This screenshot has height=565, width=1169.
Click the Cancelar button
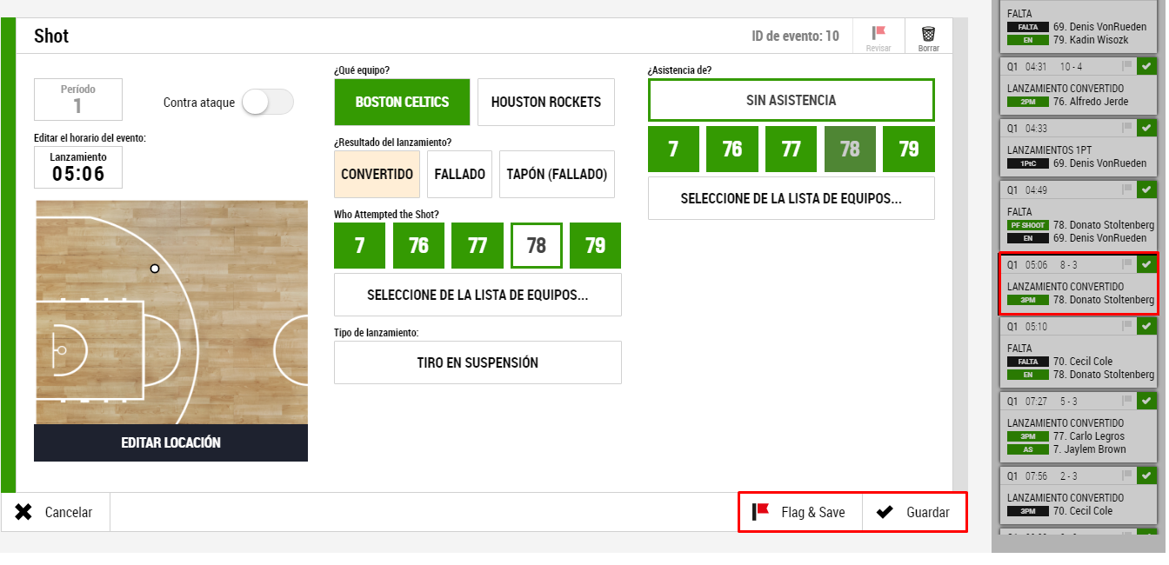(x=56, y=512)
